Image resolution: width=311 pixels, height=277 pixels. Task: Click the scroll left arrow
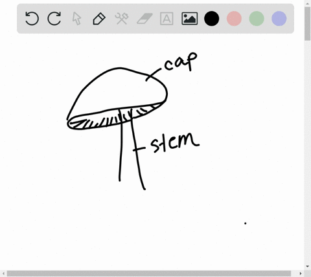[3, 274]
